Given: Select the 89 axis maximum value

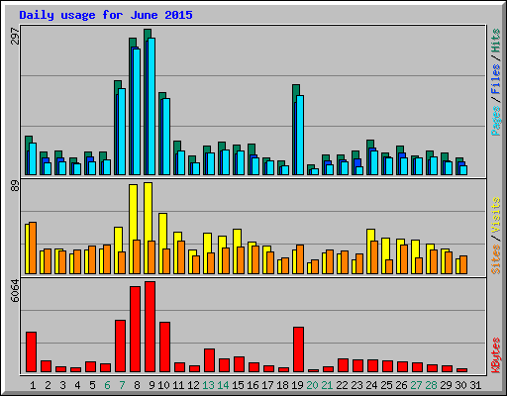Looking at the screenshot, I should coord(15,186).
